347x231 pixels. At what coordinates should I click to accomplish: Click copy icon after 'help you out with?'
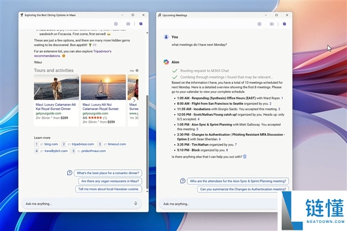click(x=245, y=157)
